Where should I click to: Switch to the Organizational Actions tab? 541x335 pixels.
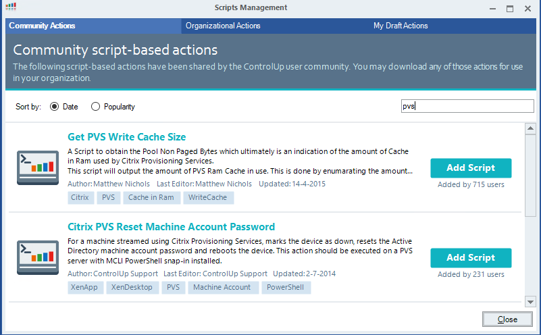coord(223,26)
